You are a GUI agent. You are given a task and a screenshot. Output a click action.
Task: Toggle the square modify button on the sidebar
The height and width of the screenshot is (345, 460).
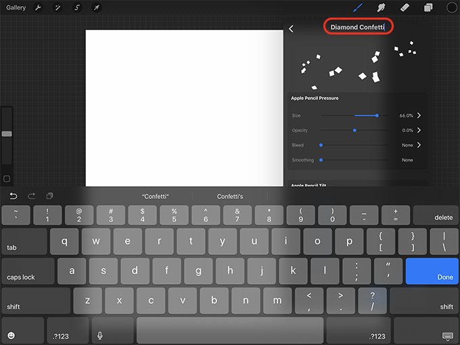point(7,179)
